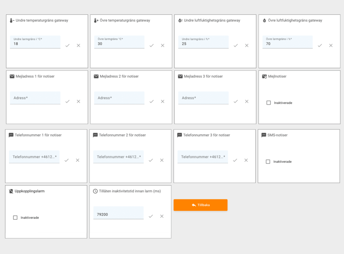The width and height of the screenshot is (344, 254).
Task: Cancel Telefonnummer 3 with X icon
Action: (x=246, y=161)
